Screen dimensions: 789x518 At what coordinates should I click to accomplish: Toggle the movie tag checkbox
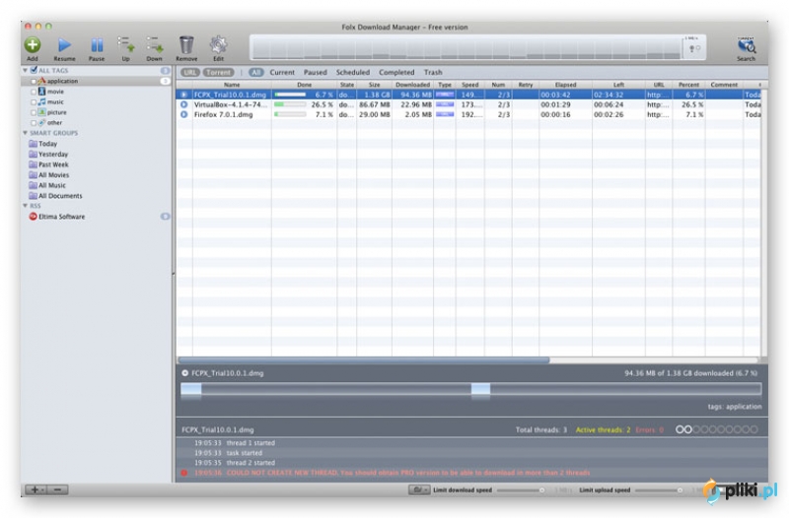tap(35, 92)
